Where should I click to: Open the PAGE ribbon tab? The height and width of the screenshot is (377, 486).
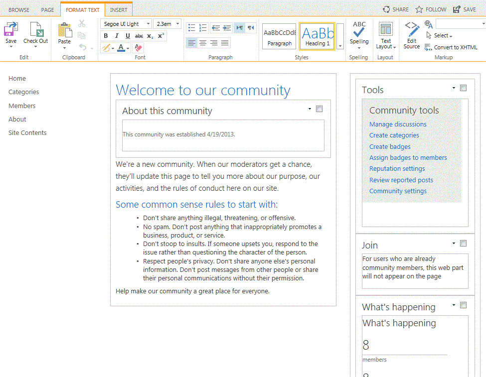pyautogui.click(x=47, y=10)
